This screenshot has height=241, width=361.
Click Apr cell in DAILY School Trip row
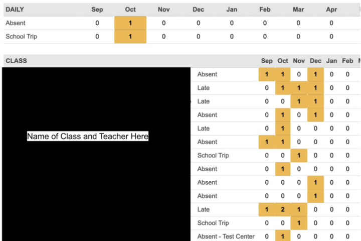coord(331,37)
